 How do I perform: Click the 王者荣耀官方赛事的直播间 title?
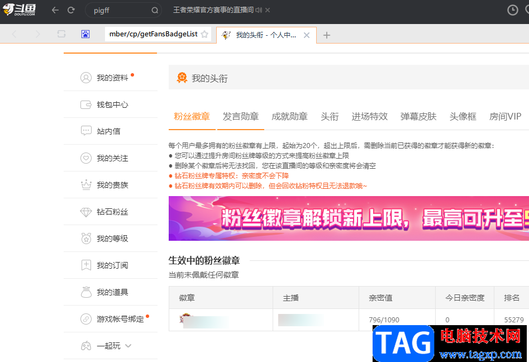point(213,10)
